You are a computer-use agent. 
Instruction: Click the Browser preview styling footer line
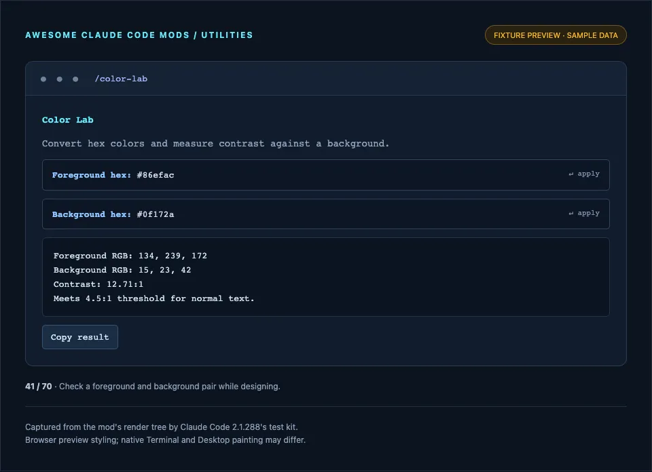pyautogui.click(x=165, y=440)
